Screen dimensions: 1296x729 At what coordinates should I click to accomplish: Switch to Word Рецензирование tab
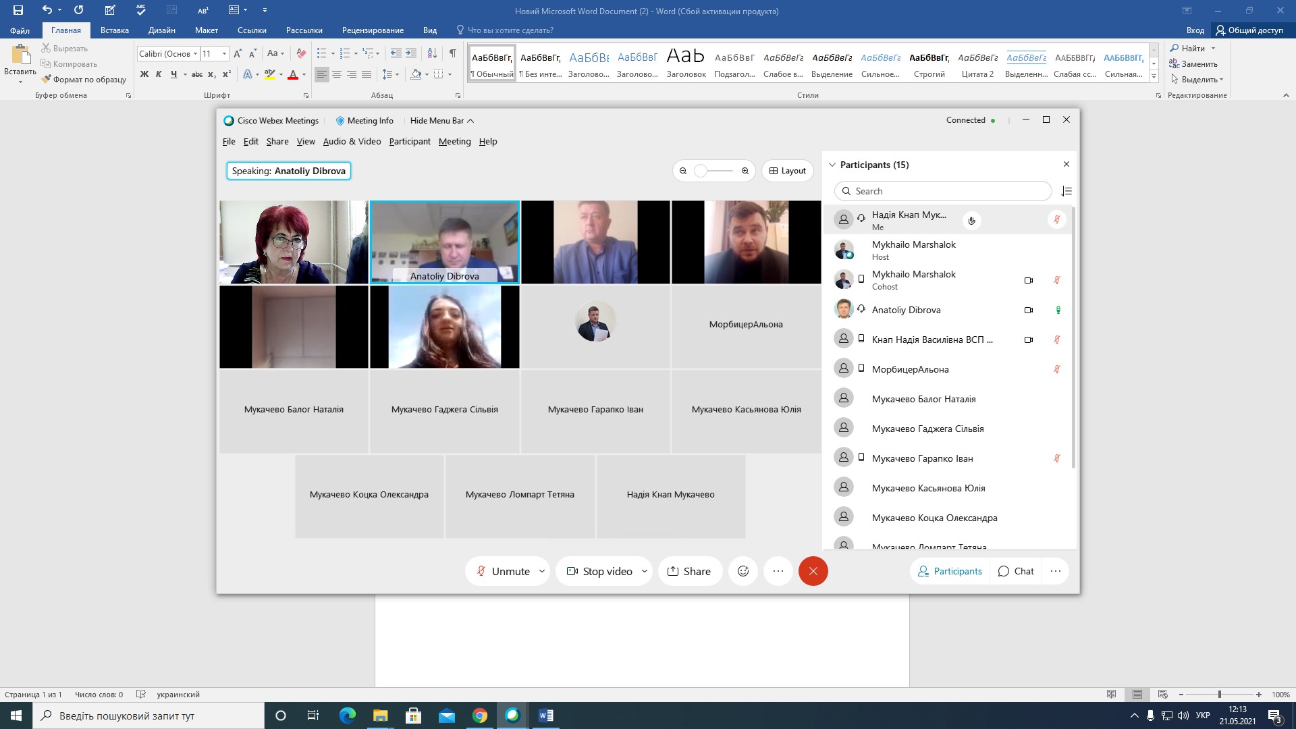(x=373, y=30)
